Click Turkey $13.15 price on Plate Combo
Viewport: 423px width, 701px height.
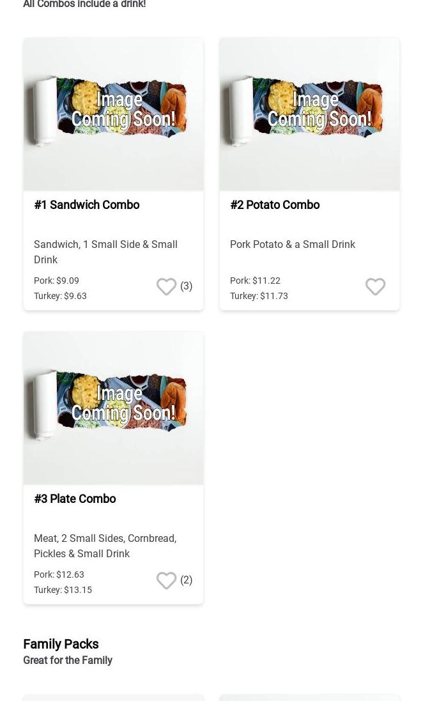[63, 590]
